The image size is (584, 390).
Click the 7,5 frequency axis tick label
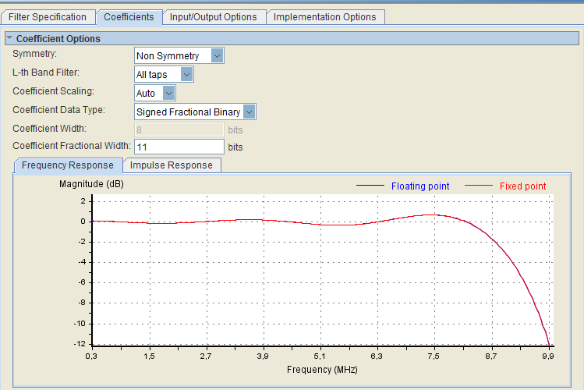point(434,356)
